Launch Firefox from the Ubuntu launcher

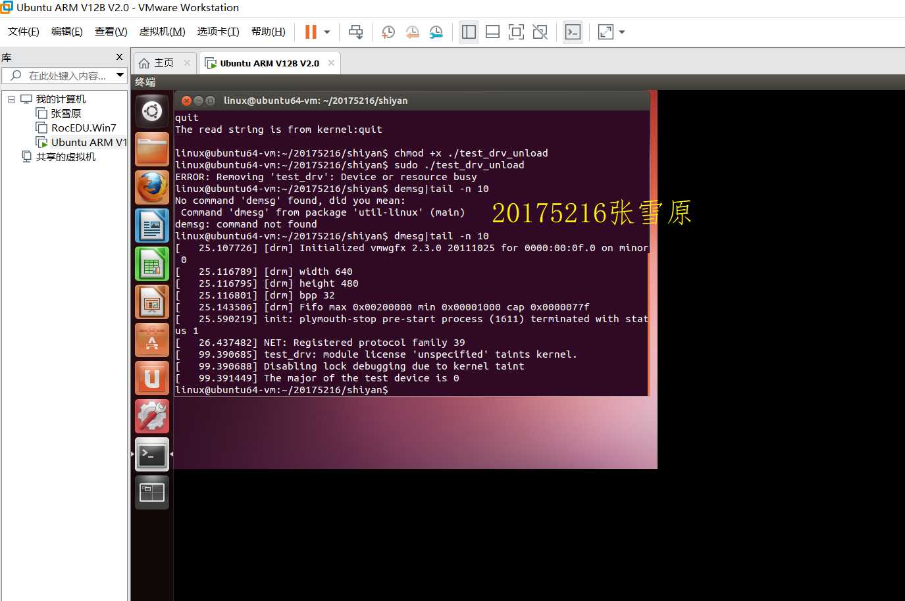[152, 187]
